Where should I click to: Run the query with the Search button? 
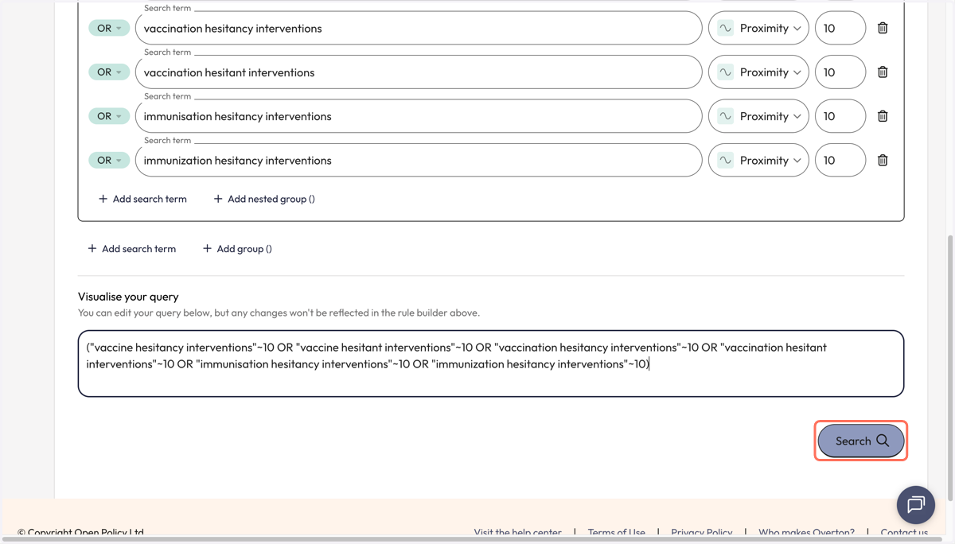pyautogui.click(x=861, y=441)
